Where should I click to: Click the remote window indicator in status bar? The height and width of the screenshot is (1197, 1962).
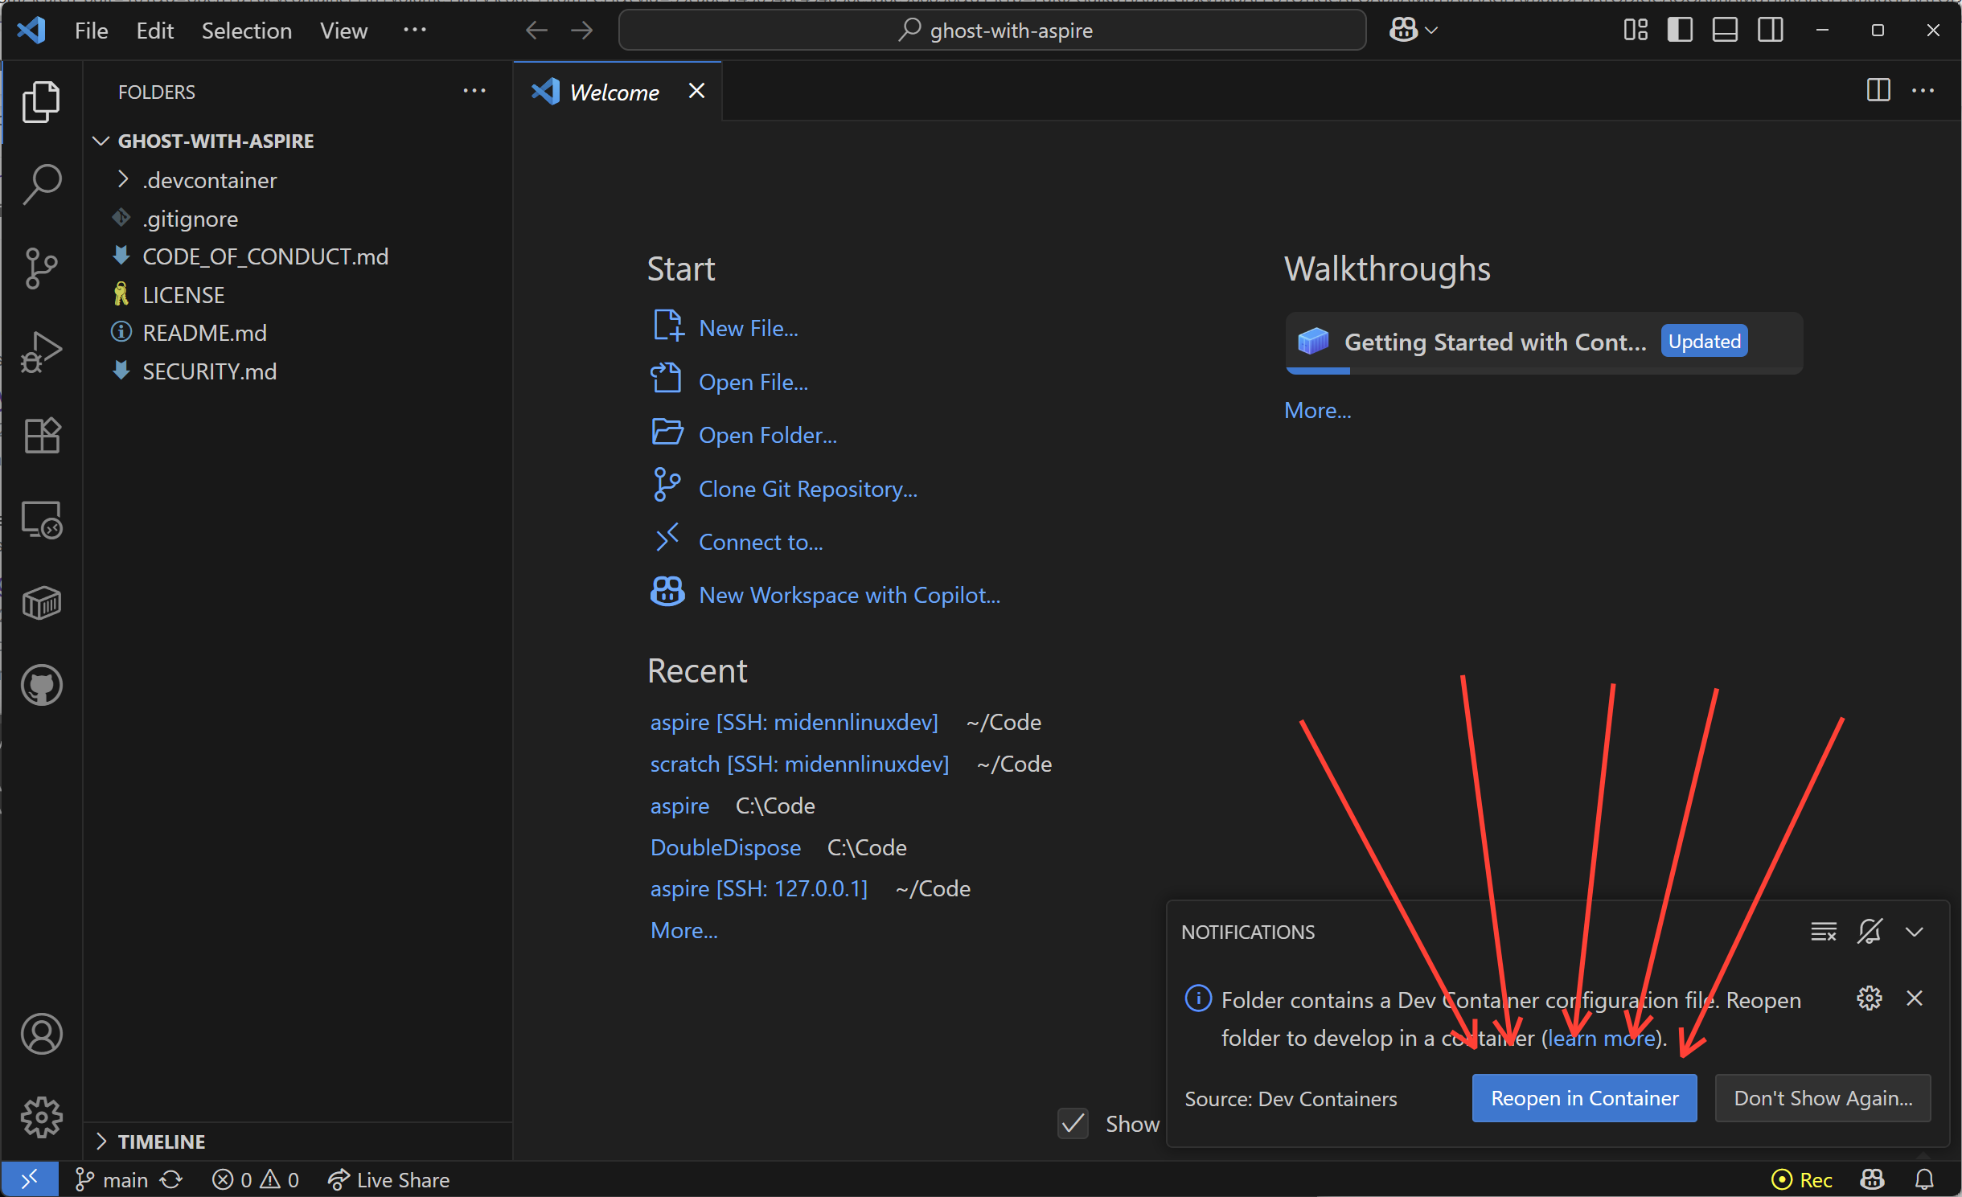29,1179
